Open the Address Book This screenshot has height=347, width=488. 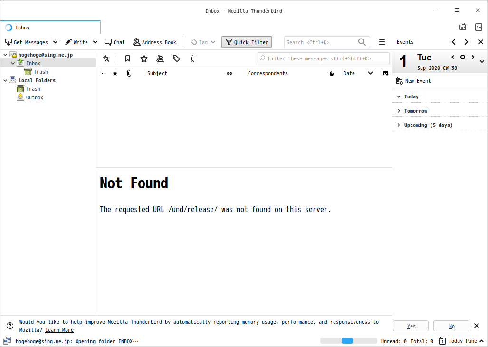pyautogui.click(x=155, y=42)
